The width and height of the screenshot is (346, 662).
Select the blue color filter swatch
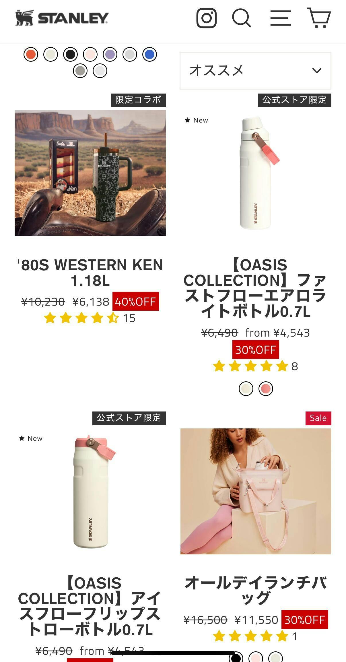[149, 54]
